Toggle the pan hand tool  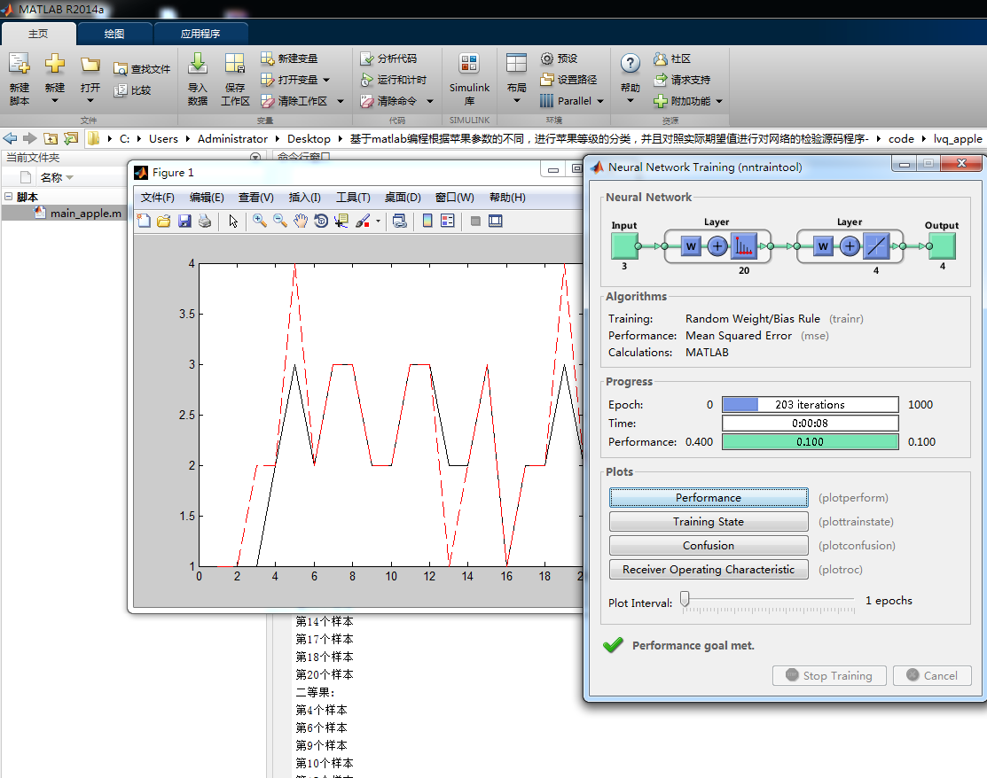point(301,221)
